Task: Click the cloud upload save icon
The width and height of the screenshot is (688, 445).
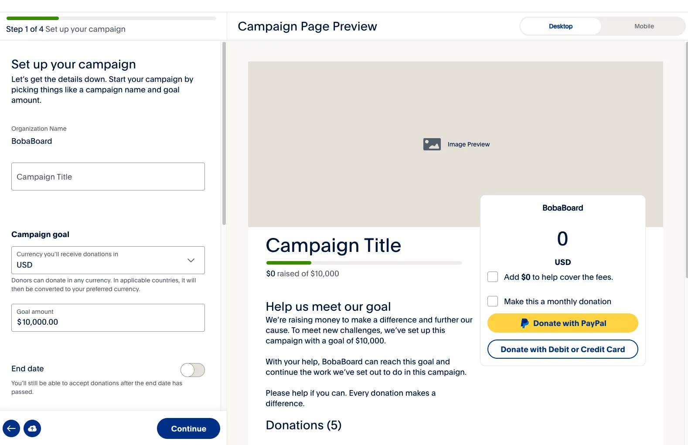Action: click(x=32, y=428)
